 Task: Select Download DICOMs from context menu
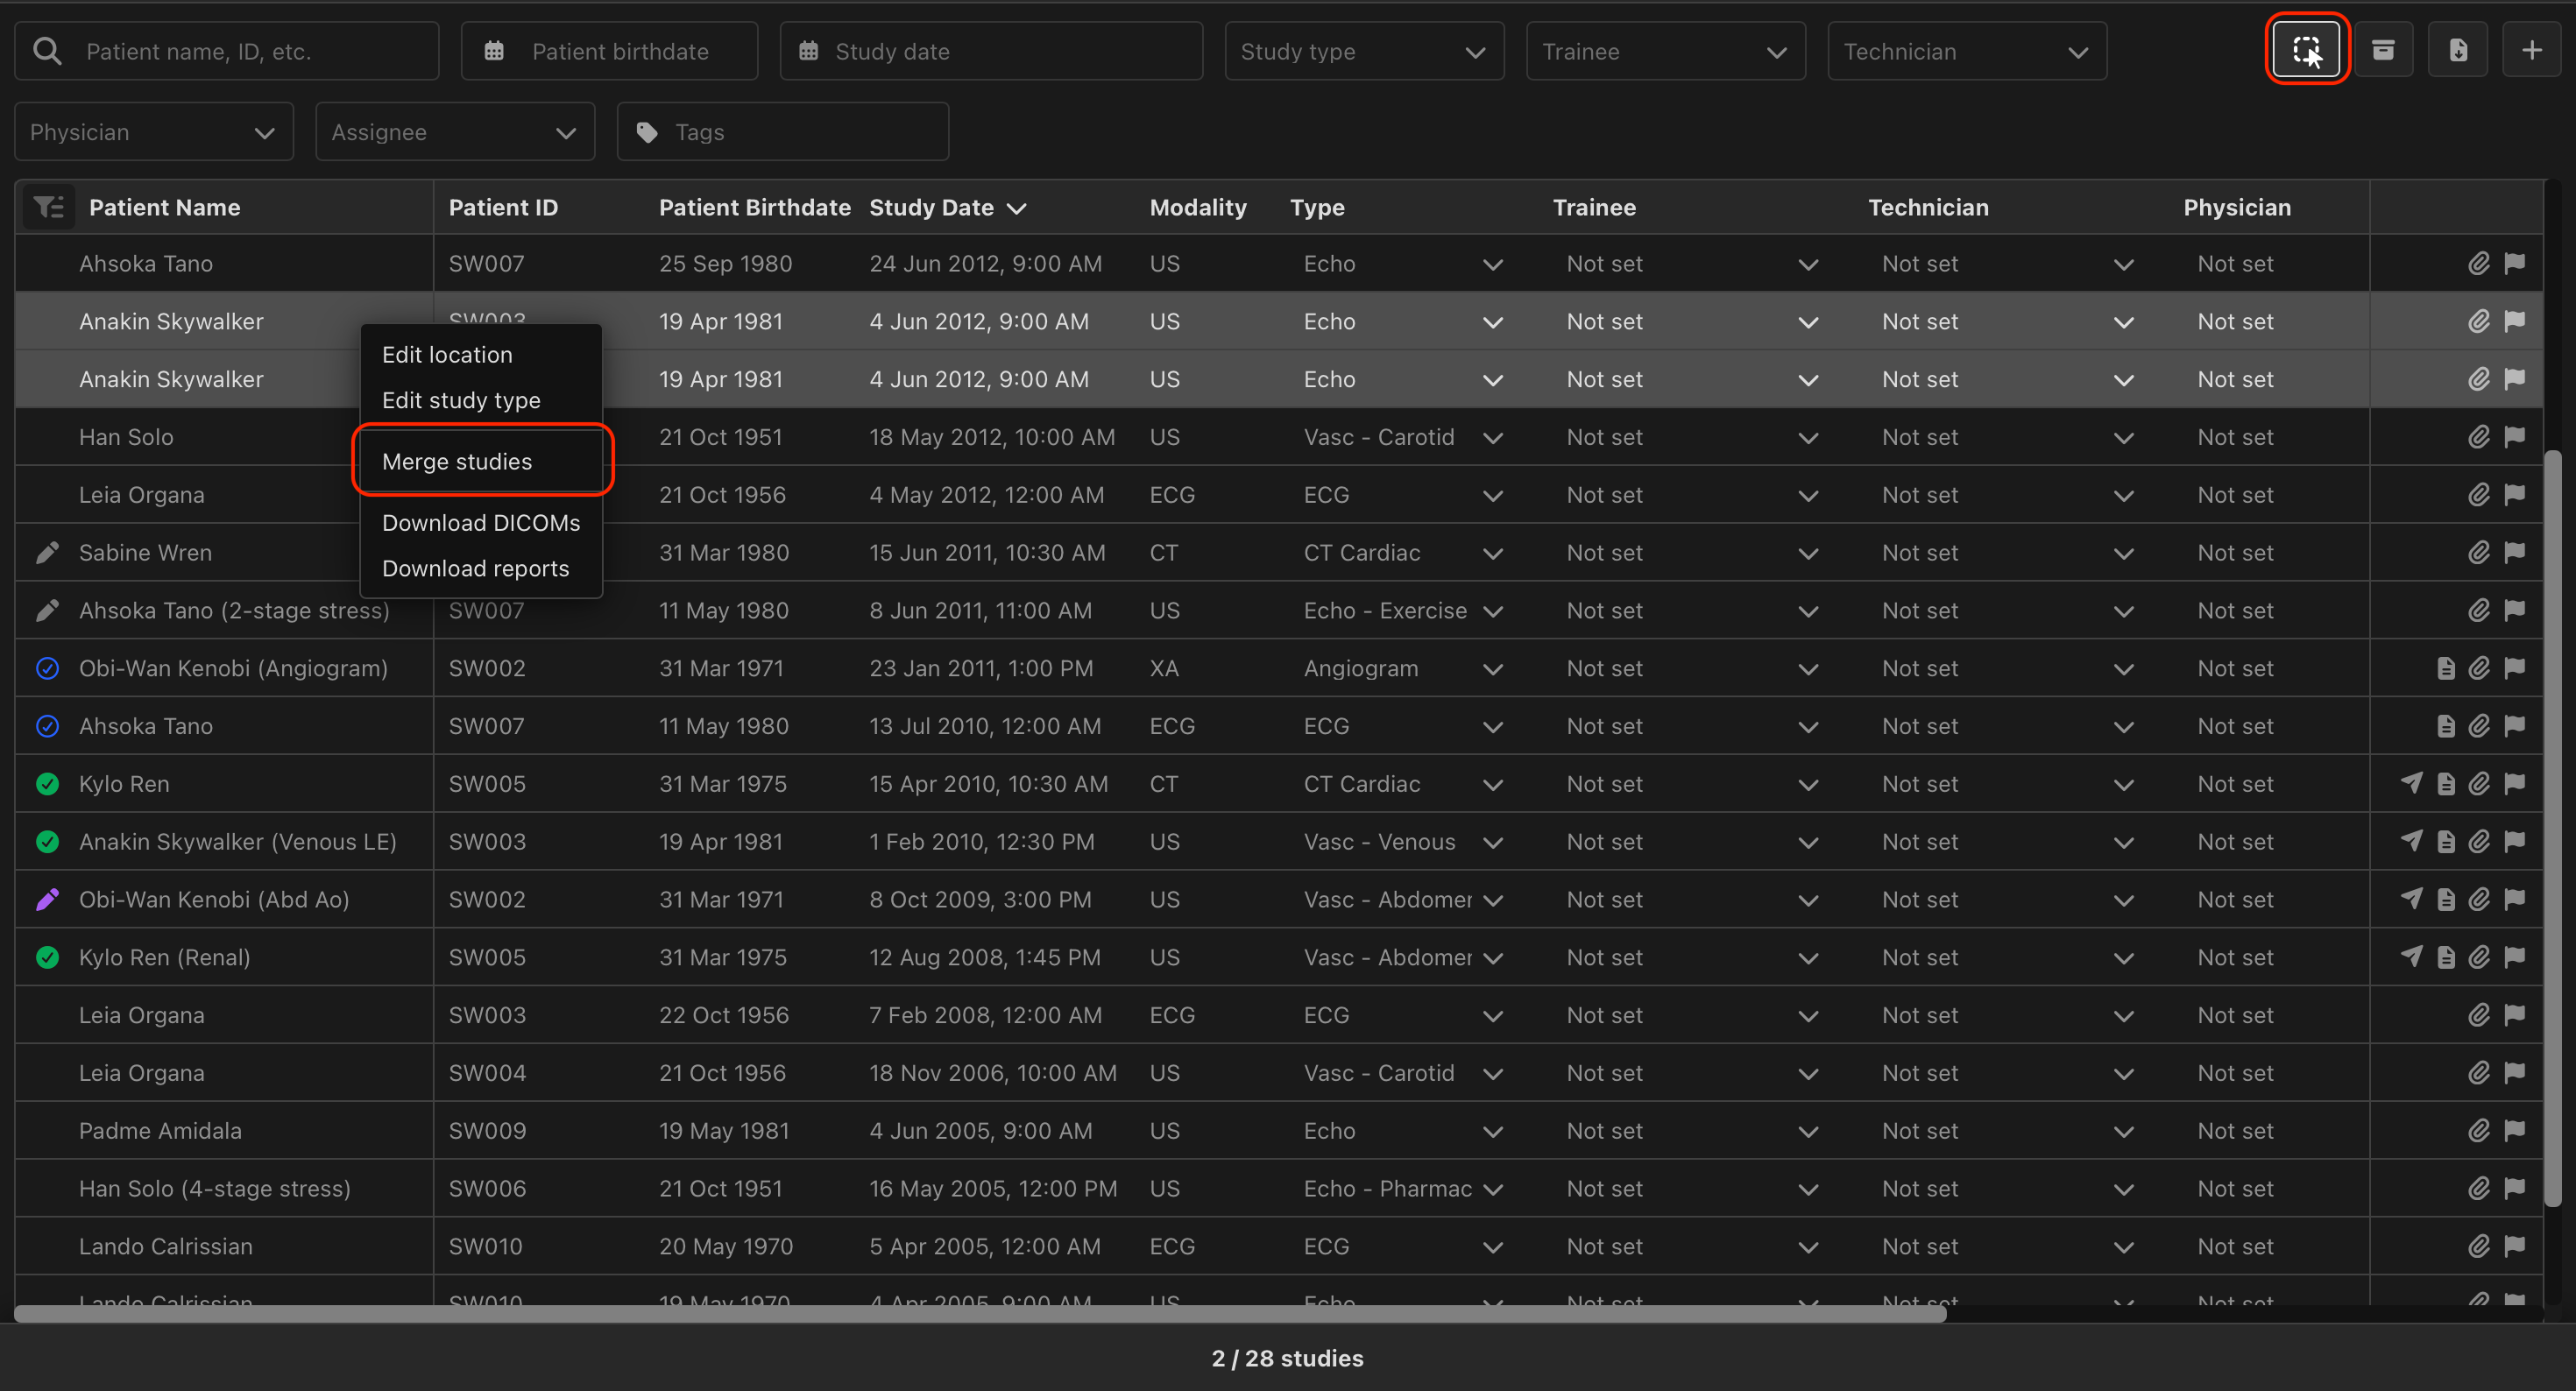tap(481, 522)
